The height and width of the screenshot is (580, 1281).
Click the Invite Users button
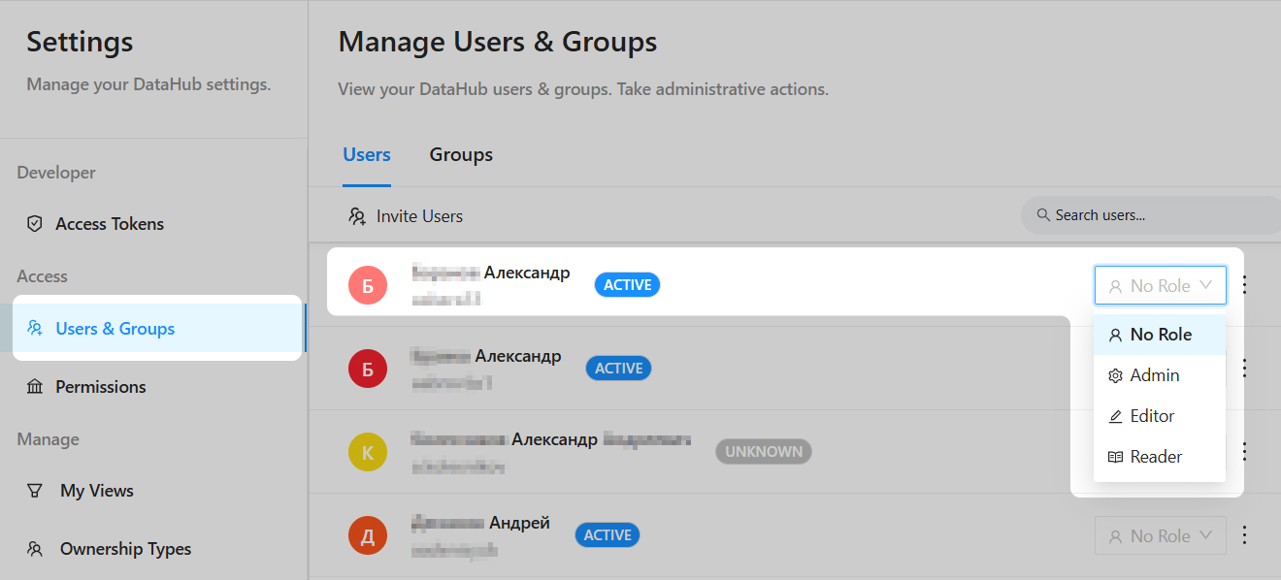(x=406, y=216)
